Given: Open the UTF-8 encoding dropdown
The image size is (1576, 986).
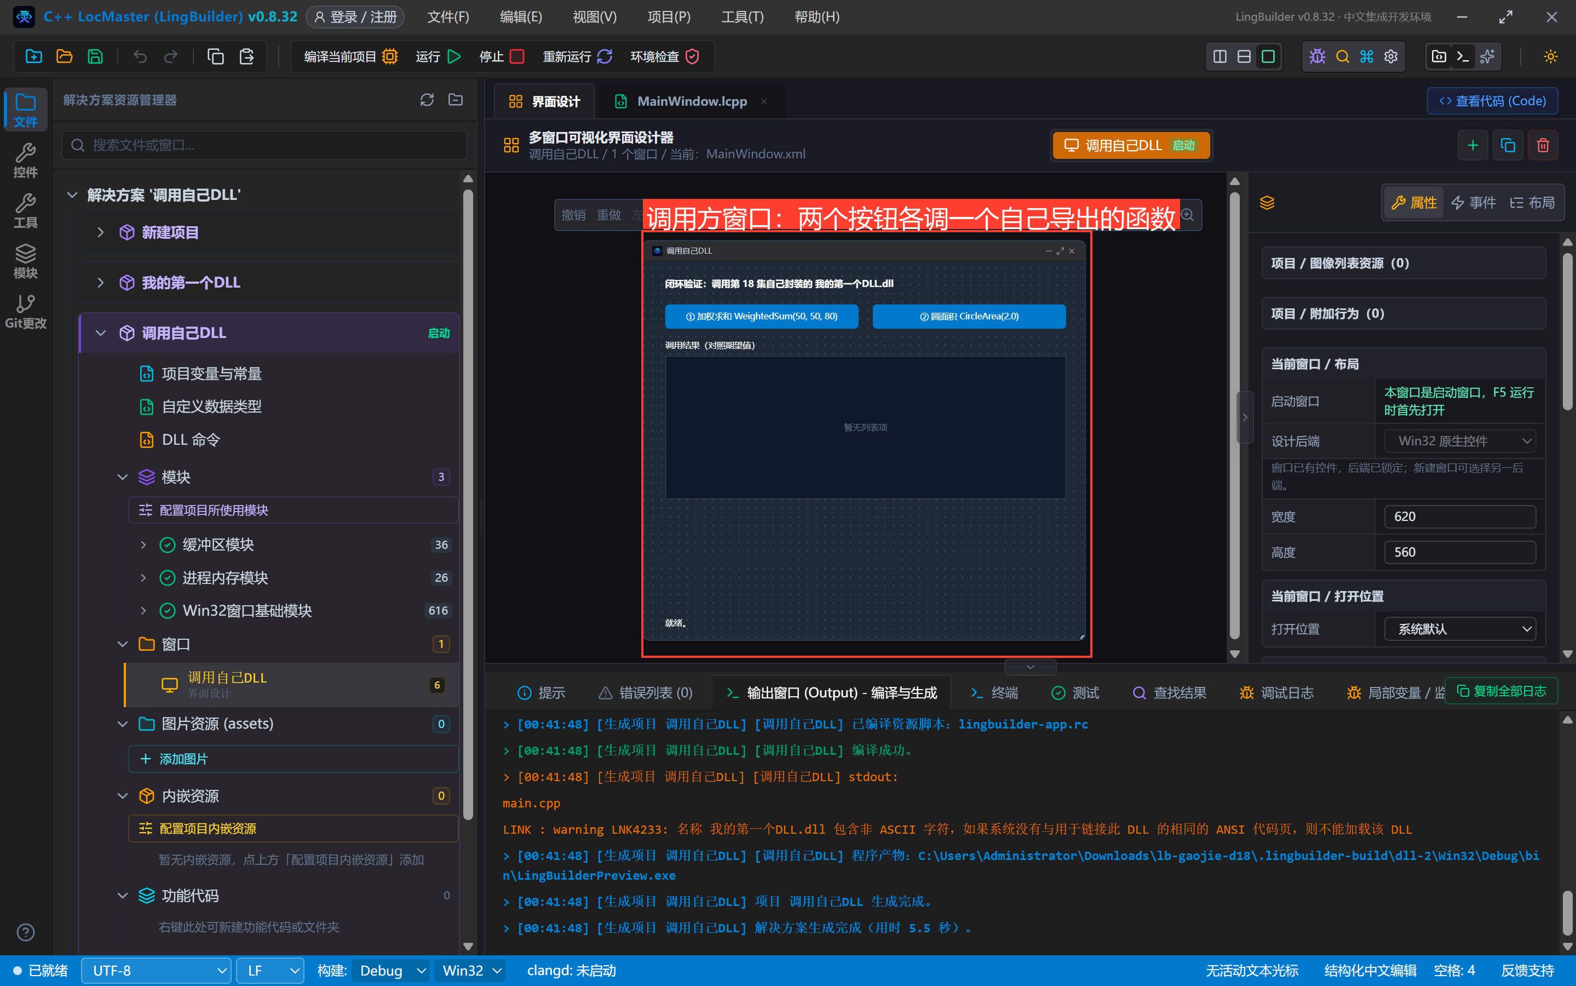Looking at the screenshot, I should pyautogui.click(x=156, y=970).
